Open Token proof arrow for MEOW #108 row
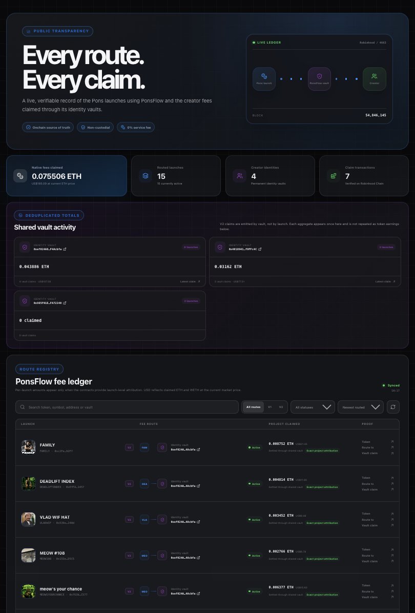This screenshot has width=415, height=613. click(392, 549)
